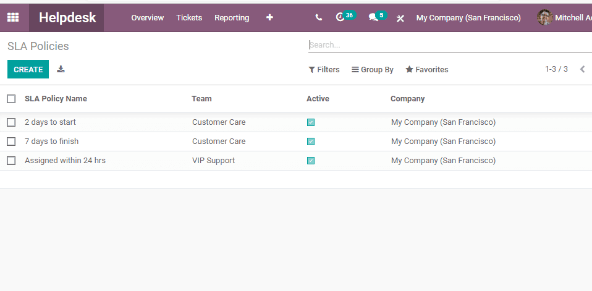Open the 7 days to finish policy
Image resolution: width=592 pixels, height=291 pixels.
52,141
